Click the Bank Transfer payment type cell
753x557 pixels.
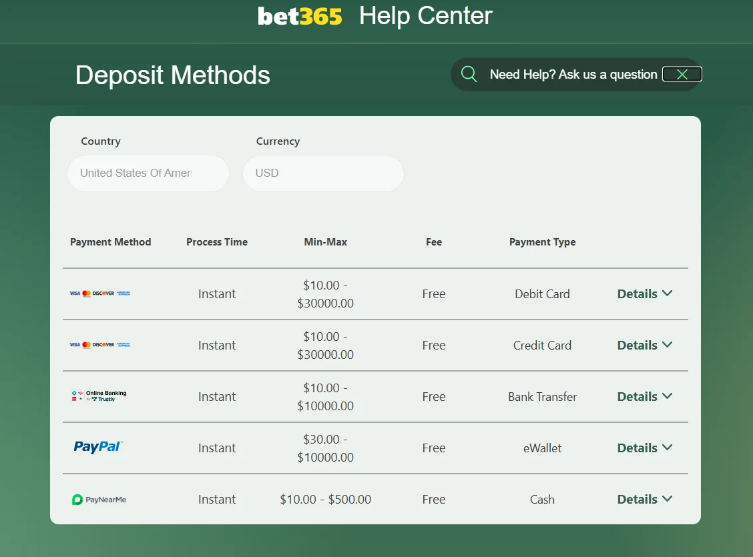542,396
